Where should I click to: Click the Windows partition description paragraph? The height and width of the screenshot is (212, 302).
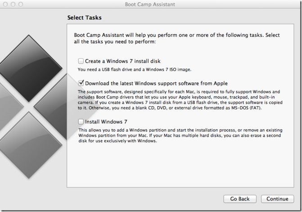(180, 135)
